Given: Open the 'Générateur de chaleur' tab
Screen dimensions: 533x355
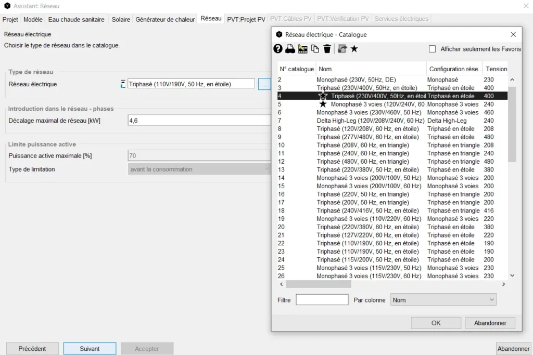Looking at the screenshot, I should click(x=166, y=19).
